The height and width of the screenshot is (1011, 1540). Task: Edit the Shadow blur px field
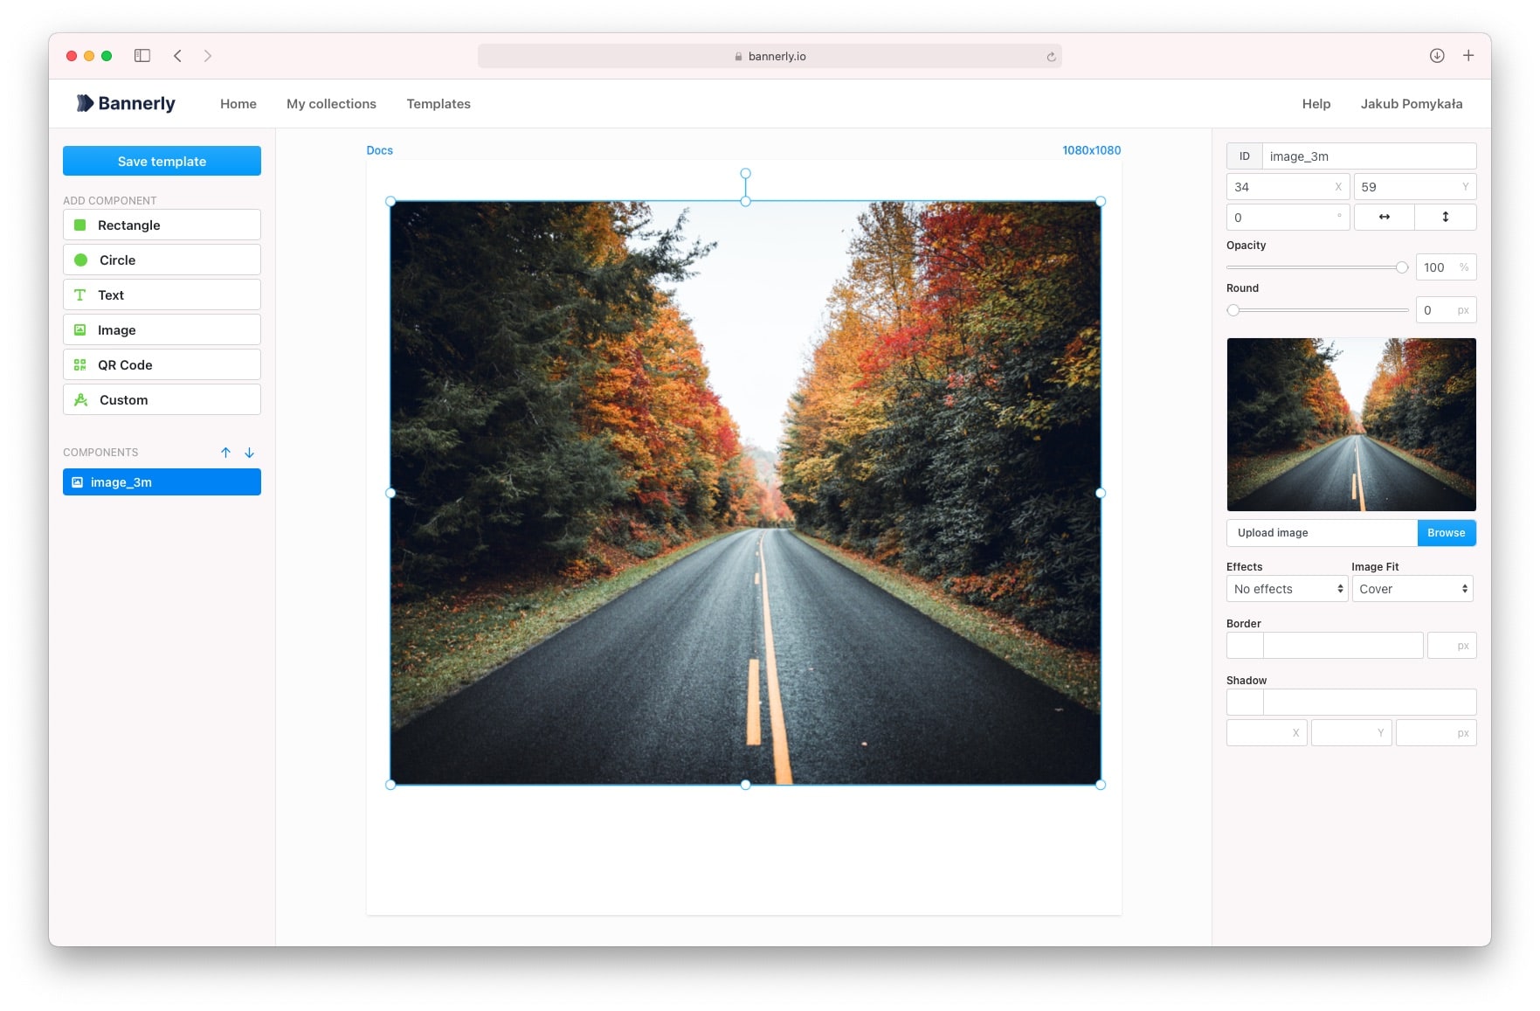(x=1436, y=733)
